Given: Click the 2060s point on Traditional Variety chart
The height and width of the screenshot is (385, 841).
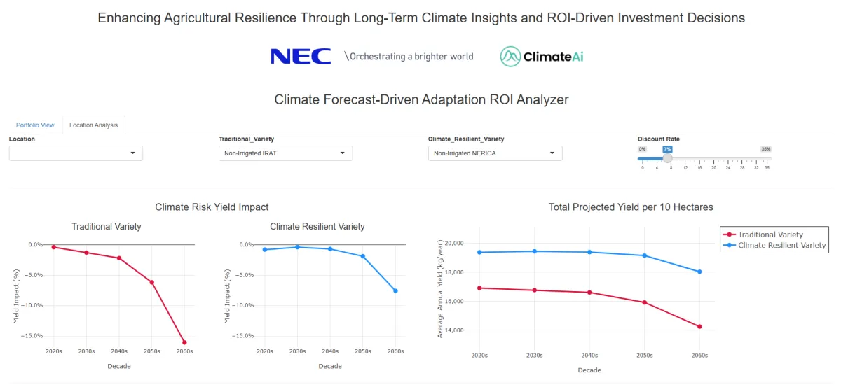Looking at the screenshot, I should pyautogui.click(x=184, y=342).
